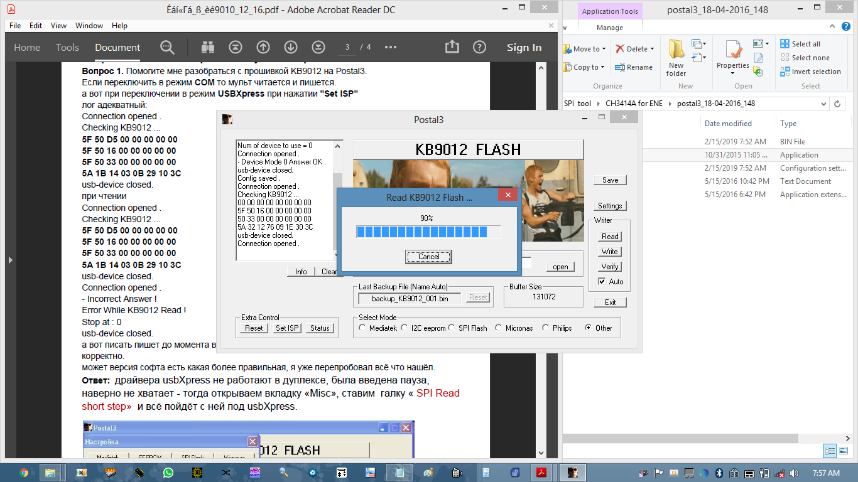Open the Move to dropdown
The image size is (858, 482).
pyautogui.click(x=604, y=49)
